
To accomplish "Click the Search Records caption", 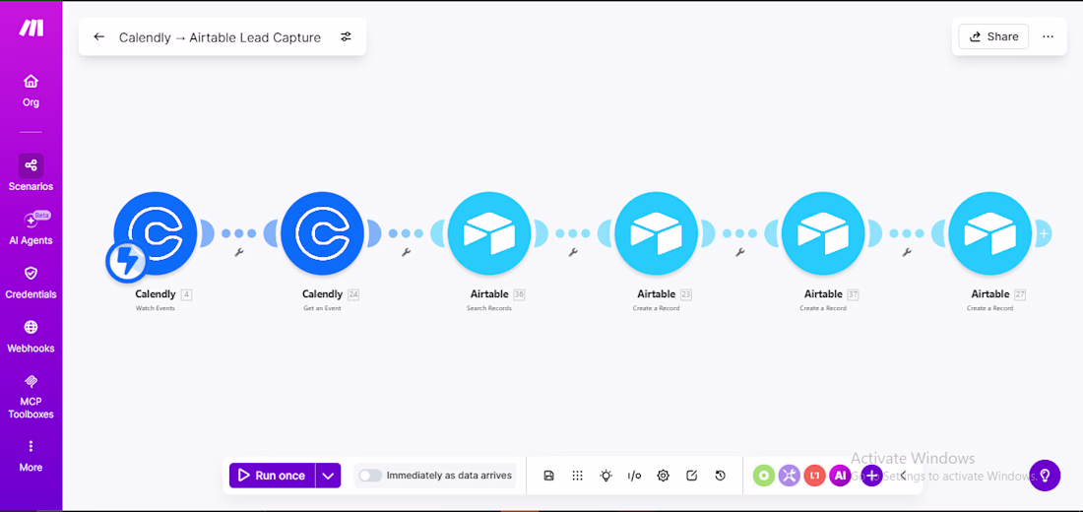I will pyautogui.click(x=489, y=308).
